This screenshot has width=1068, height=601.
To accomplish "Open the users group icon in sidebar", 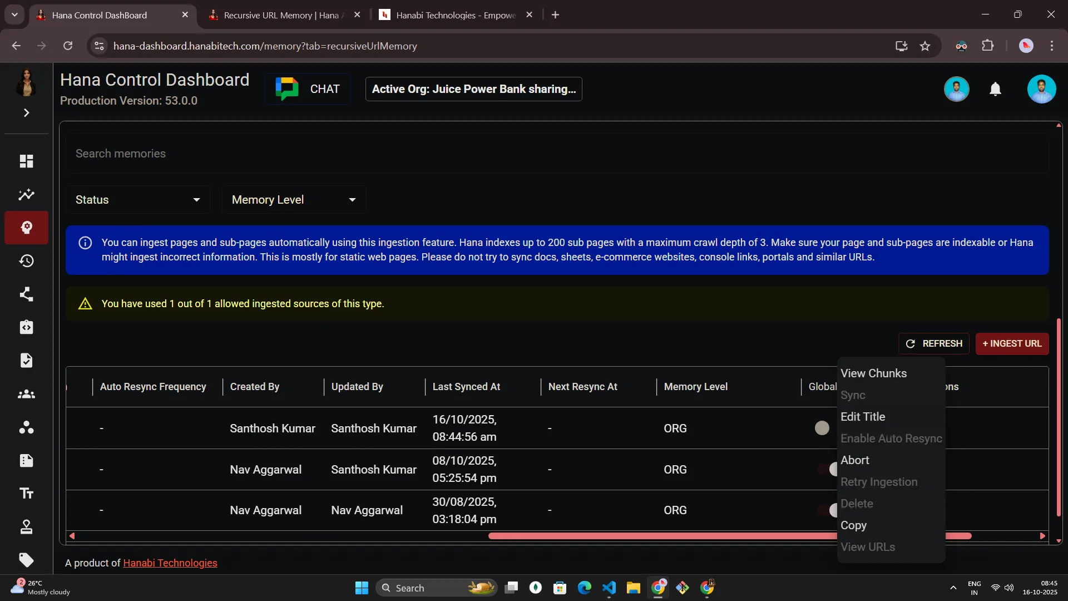I will [26, 395].
